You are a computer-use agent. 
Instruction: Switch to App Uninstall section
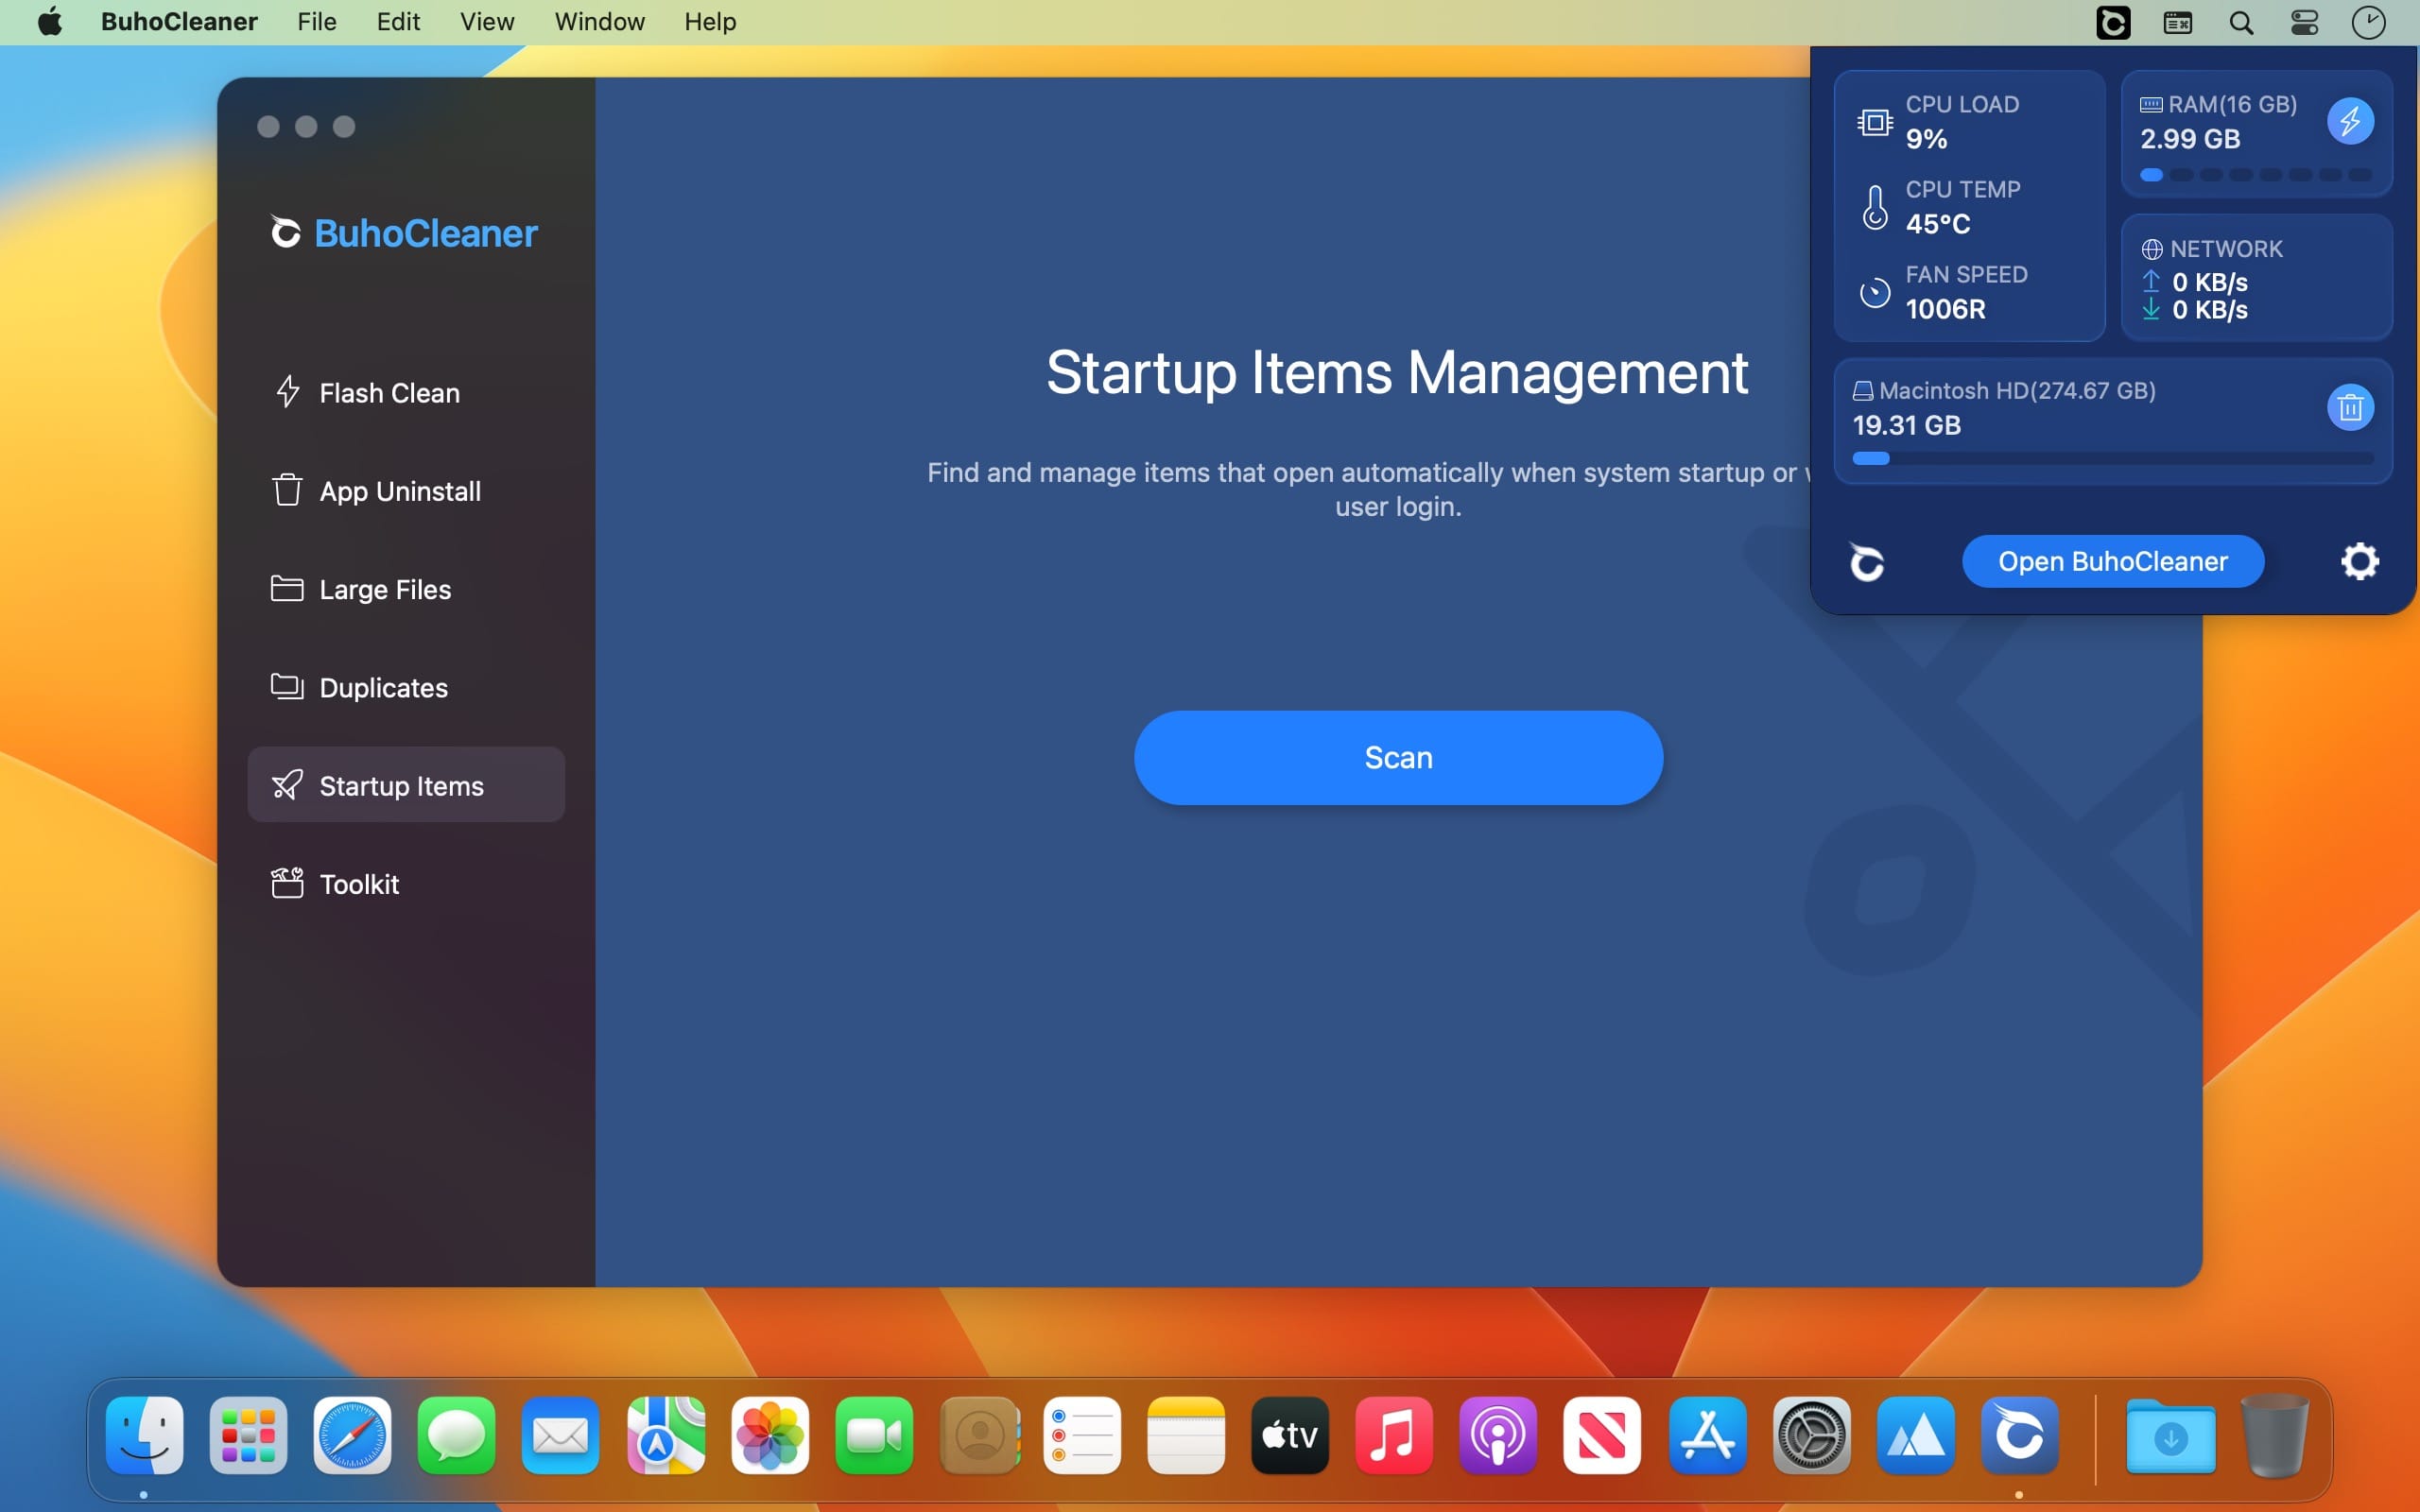(x=399, y=491)
